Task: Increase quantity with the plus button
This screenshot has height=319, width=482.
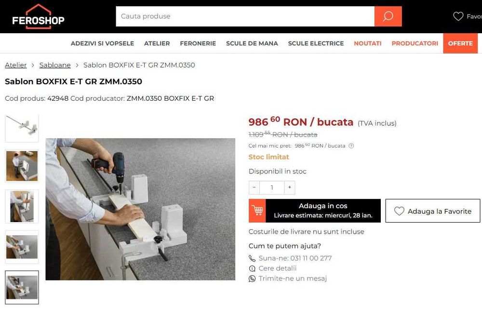Action: coord(290,187)
